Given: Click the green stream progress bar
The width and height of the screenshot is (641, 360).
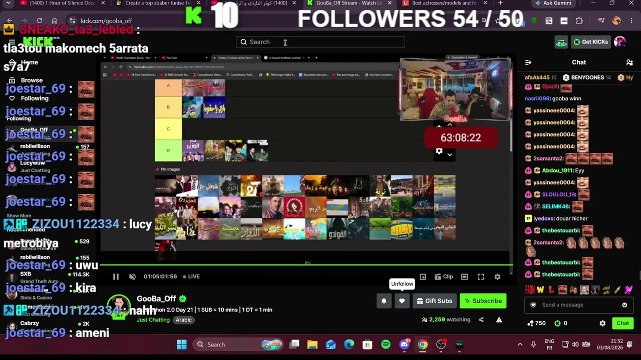Looking at the screenshot, I should tap(306, 265).
